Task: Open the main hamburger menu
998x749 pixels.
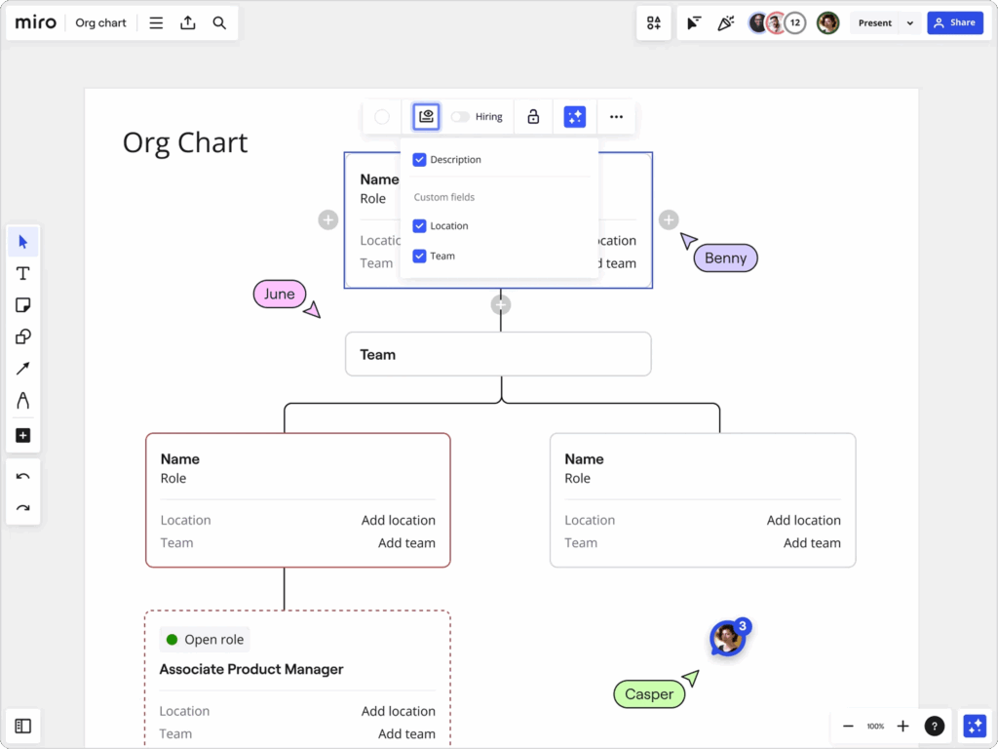Action: (x=156, y=23)
